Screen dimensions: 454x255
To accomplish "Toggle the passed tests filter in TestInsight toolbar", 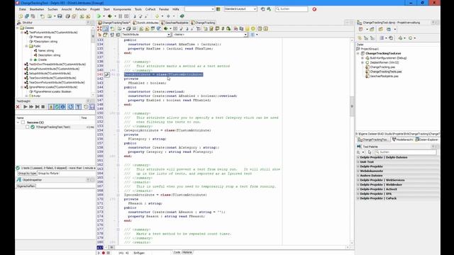I will (57, 107).
